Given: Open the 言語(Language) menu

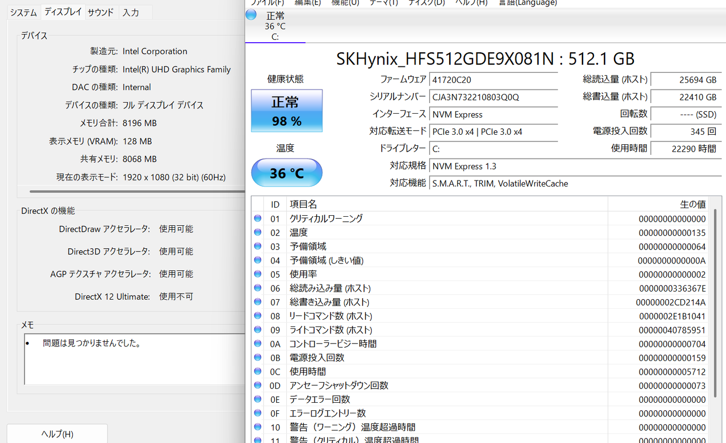Looking at the screenshot, I should click(528, 3).
